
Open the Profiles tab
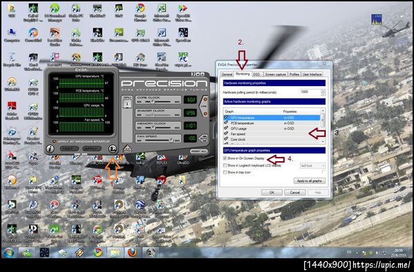point(294,74)
